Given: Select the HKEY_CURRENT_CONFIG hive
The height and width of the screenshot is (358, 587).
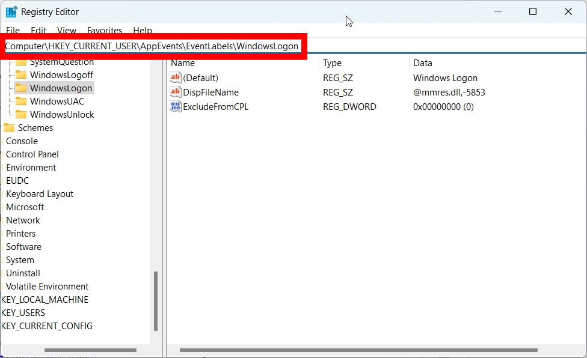Looking at the screenshot, I should 47,326.
